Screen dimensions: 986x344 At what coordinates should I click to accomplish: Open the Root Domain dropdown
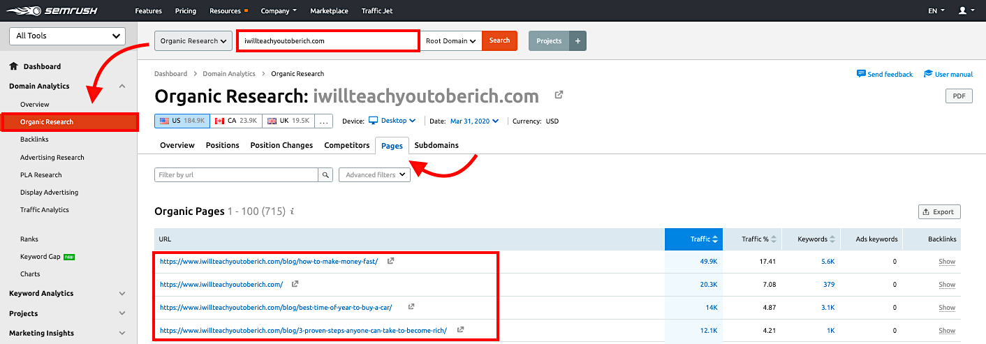[x=450, y=41]
